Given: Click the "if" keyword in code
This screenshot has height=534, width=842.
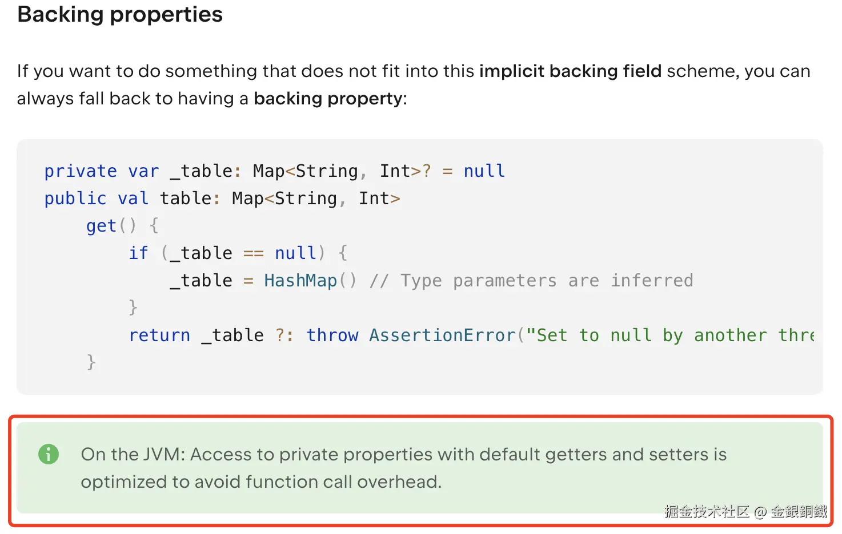Looking at the screenshot, I should click(x=138, y=253).
